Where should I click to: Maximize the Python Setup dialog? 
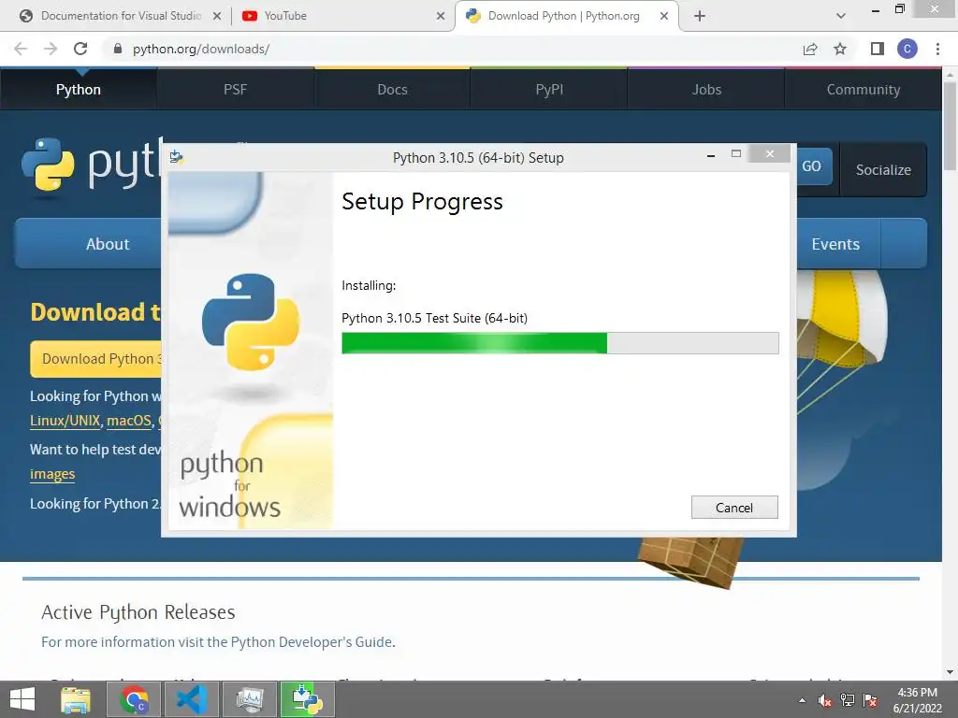click(736, 154)
